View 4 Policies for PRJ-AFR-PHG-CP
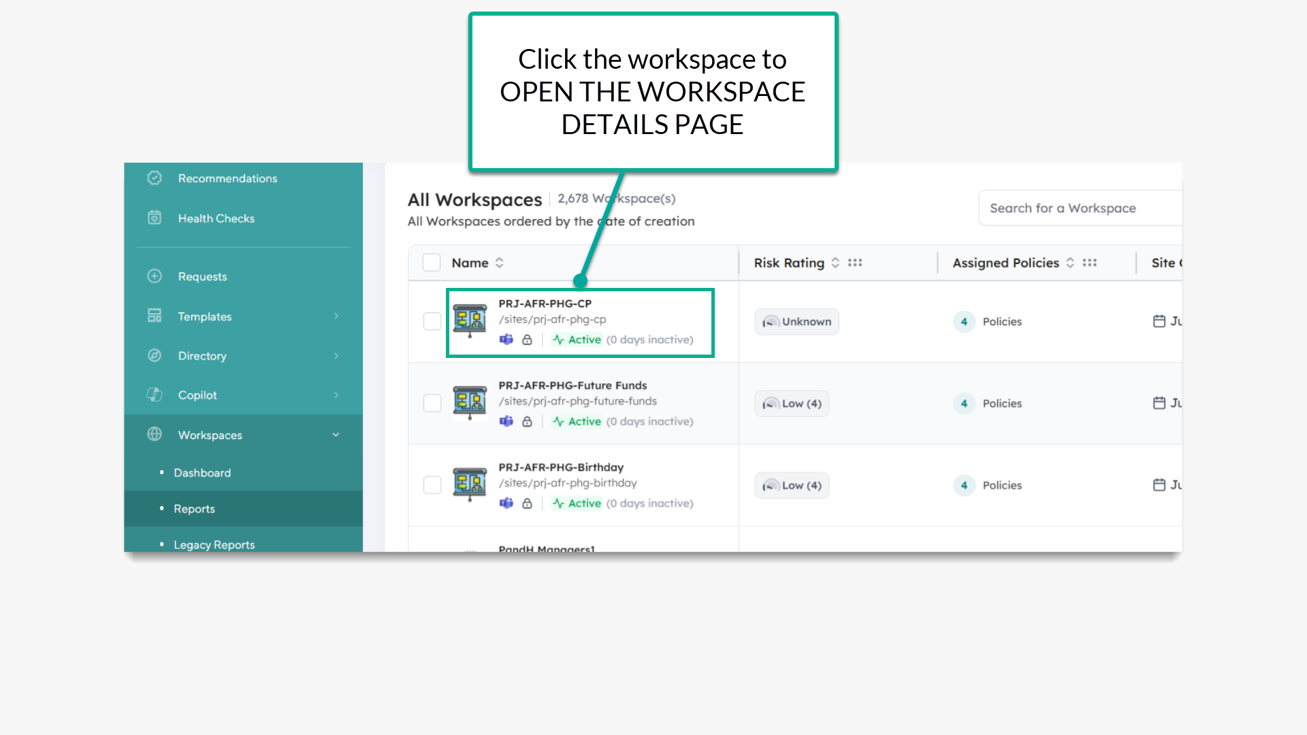 coord(988,321)
